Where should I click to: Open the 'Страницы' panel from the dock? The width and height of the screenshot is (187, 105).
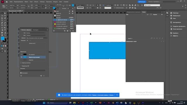[x=176, y=13]
